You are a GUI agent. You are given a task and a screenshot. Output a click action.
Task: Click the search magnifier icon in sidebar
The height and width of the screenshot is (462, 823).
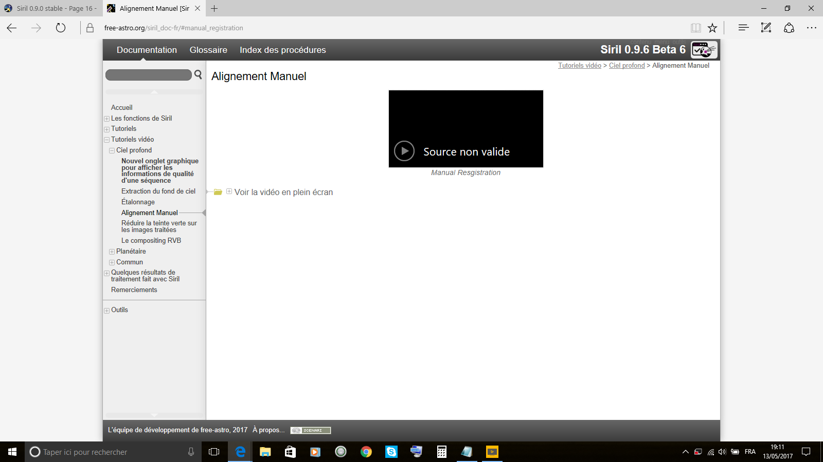coord(198,75)
